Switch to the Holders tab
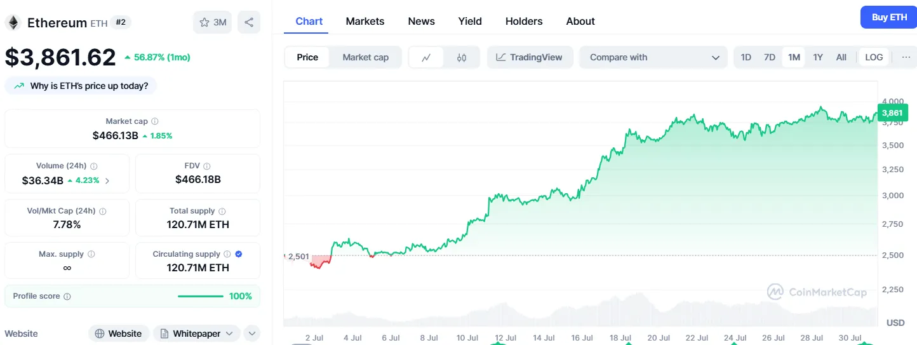Image resolution: width=917 pixels, height=345 pixels. pyautogui.click(x=524, y=21)
